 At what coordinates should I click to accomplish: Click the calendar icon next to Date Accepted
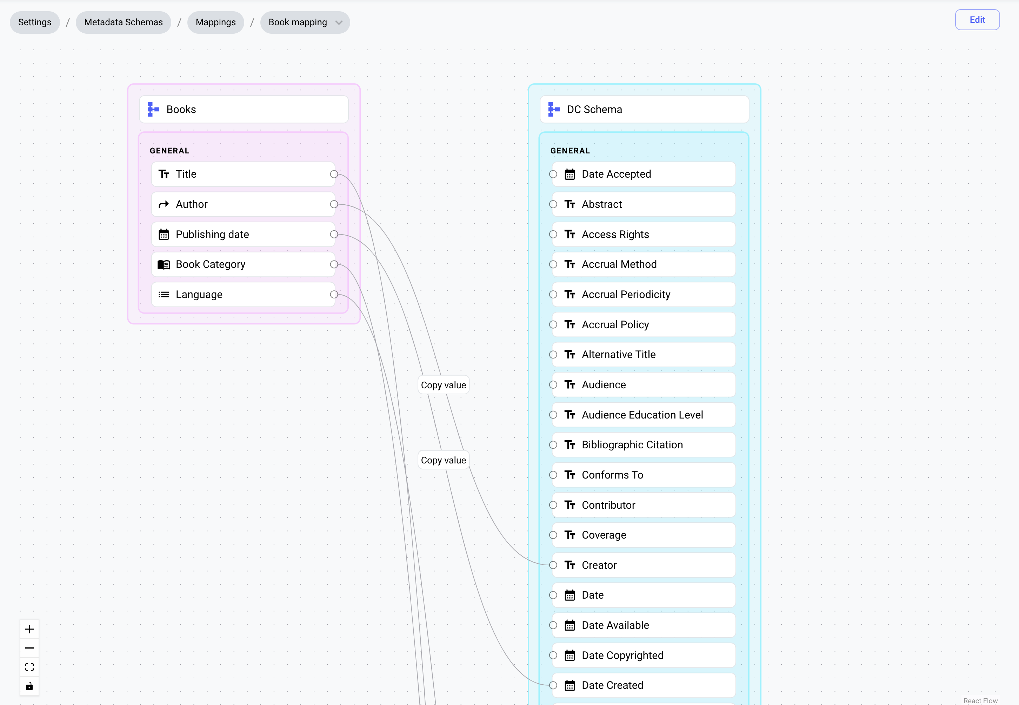tap(570, 174)
